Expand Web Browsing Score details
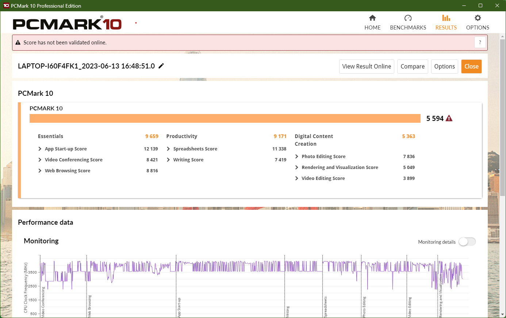The width and height of the screenshot is (506, 318). (x=40, y=171)
